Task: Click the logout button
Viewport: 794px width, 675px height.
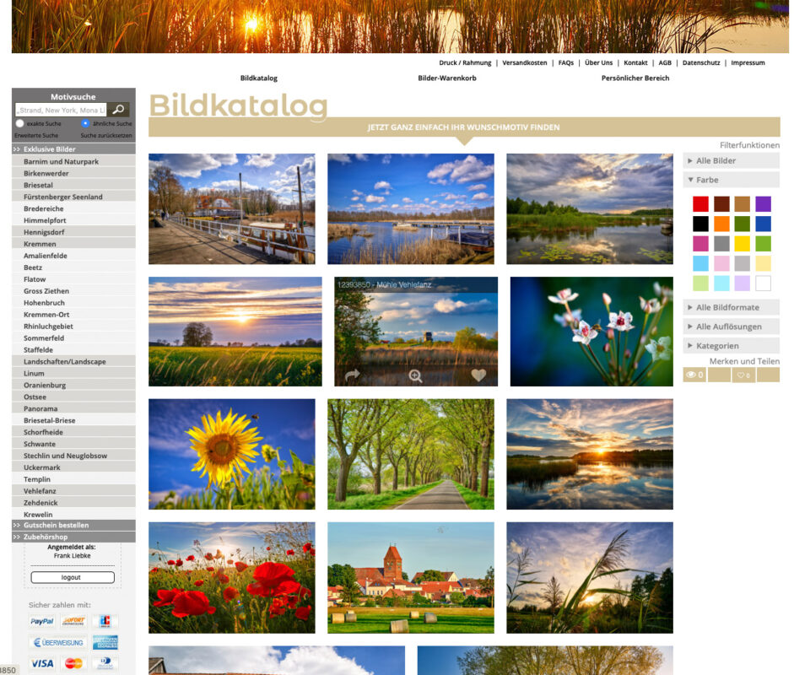Action: (x=73, y=577)
